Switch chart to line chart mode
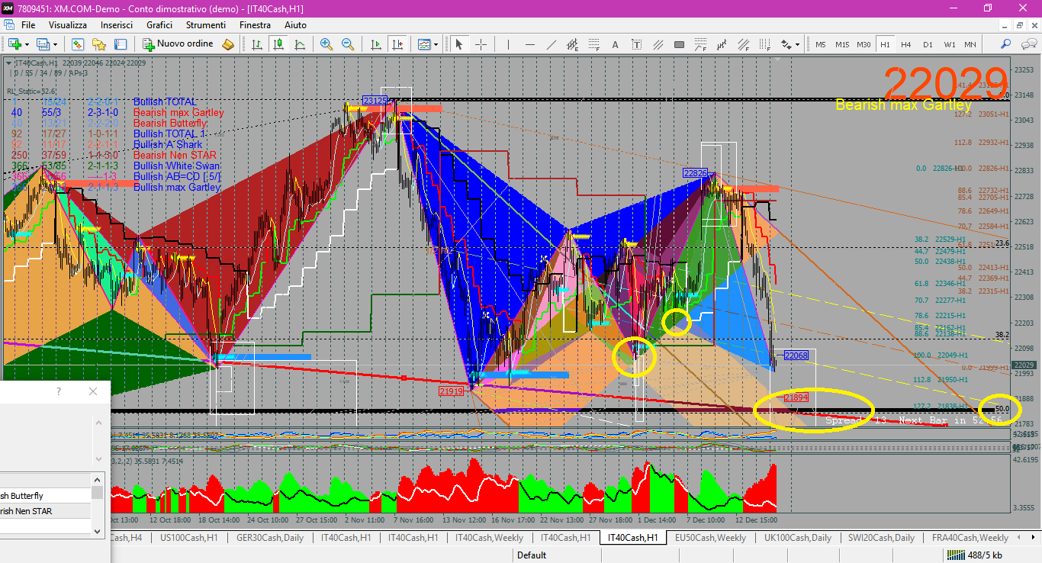The image size is (1042, 563). (x=299, y=44)
